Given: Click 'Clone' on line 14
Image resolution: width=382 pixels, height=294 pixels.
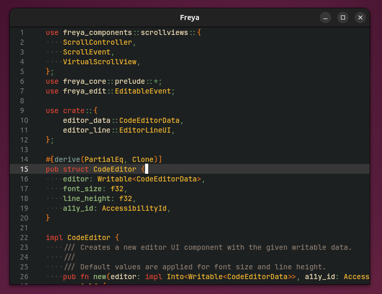Looking at the screenshot, I should point(143,159).
